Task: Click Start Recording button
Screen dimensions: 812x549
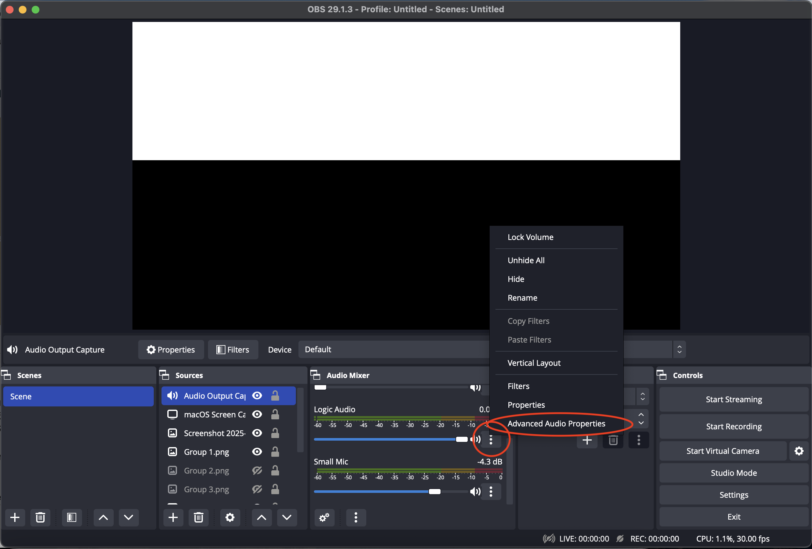Action: [x=734, y=426]
